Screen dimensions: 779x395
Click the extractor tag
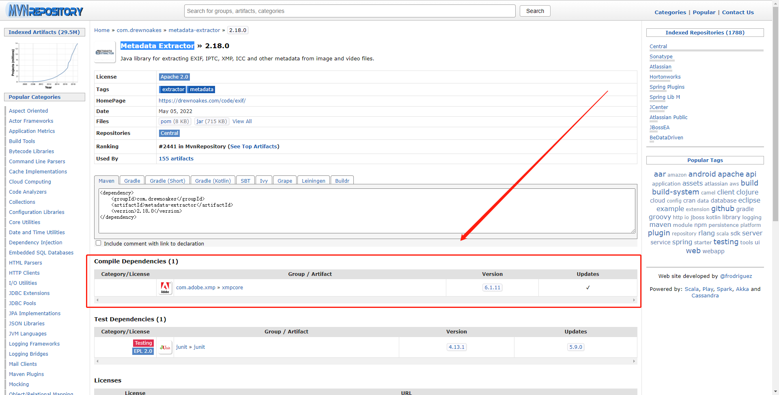[172, 90]
